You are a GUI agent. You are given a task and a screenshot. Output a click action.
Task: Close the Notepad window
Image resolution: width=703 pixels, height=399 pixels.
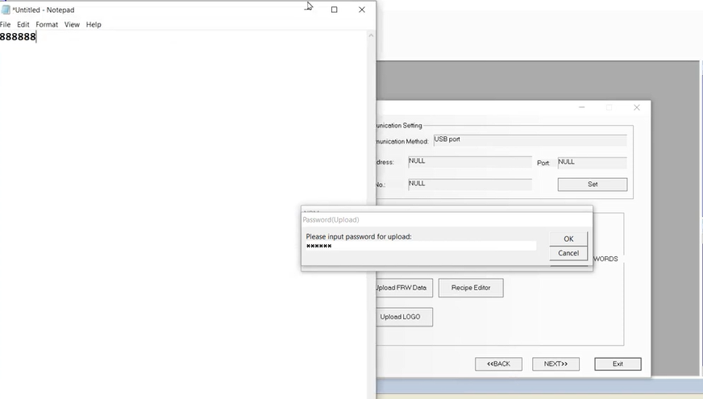coord(362,10)
